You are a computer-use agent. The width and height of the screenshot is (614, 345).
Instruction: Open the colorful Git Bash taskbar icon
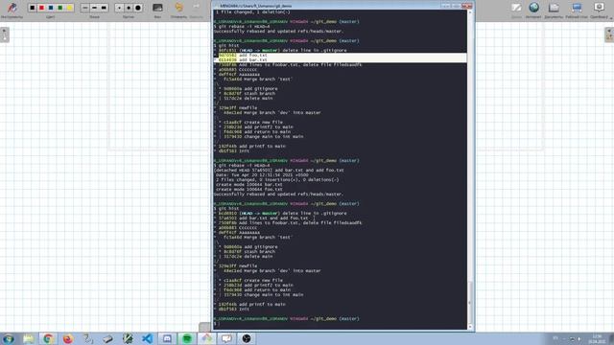pos(207,338)
